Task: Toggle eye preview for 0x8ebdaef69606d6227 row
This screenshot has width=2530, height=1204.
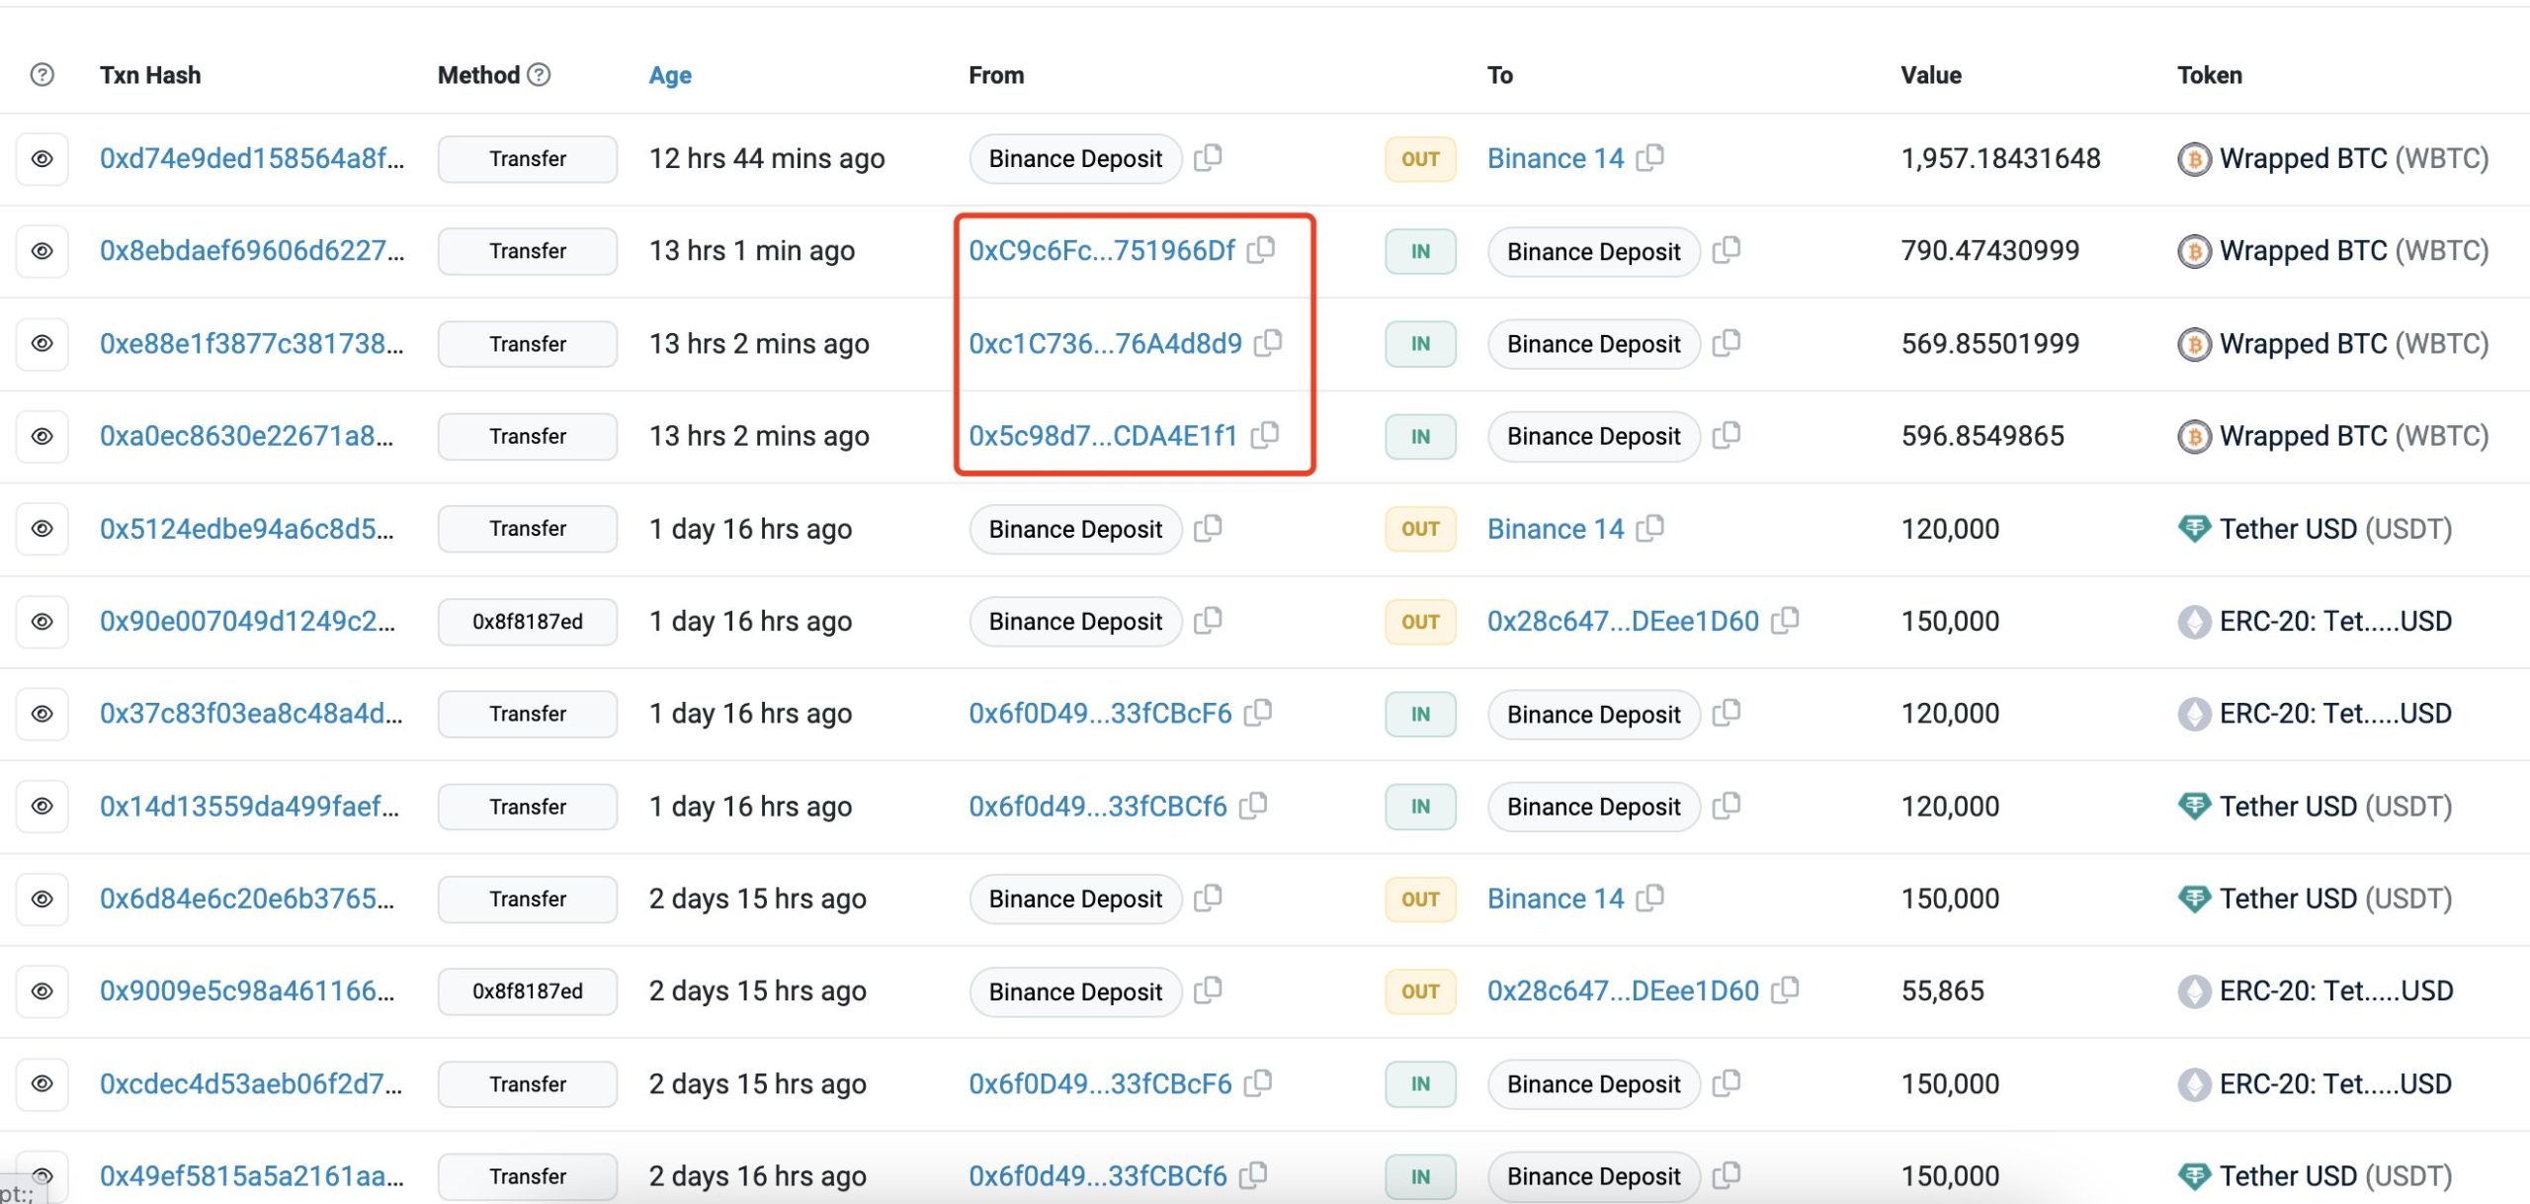Action: coord(42,251)
